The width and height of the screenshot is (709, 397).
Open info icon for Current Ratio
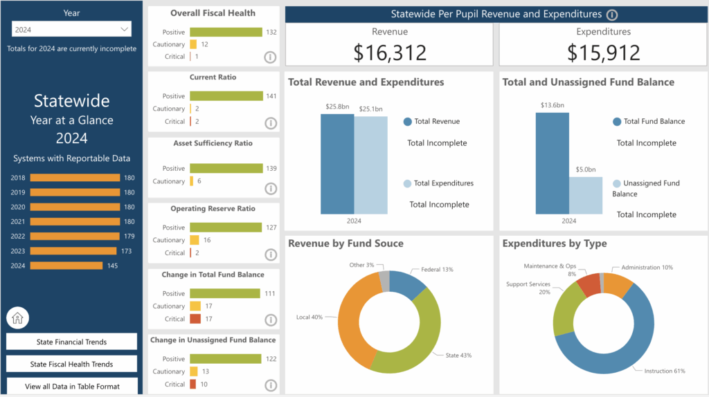pyautogui.click(x=271, y=123)
